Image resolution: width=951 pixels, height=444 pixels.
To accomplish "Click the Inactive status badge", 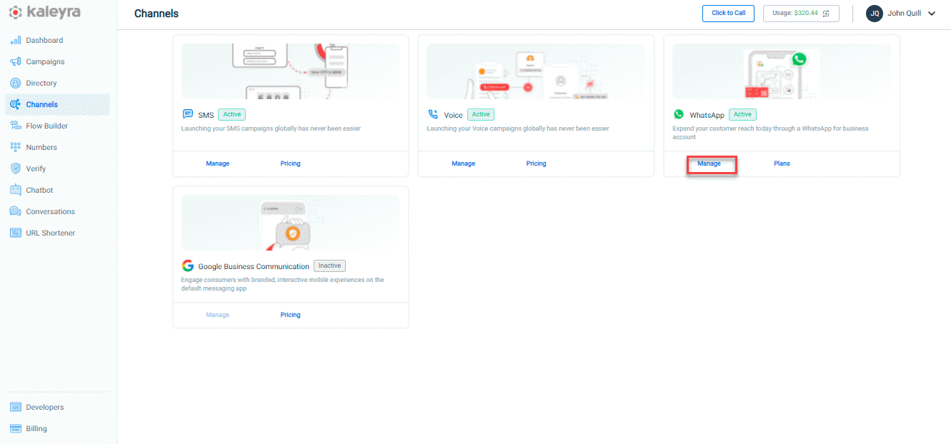I will tap(330, 266).
